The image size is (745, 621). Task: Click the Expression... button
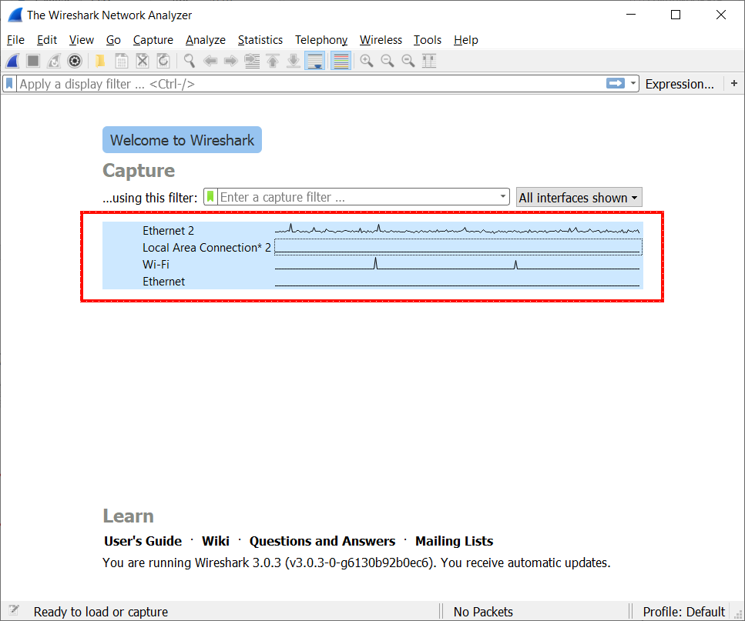click(x=680, y=84)
